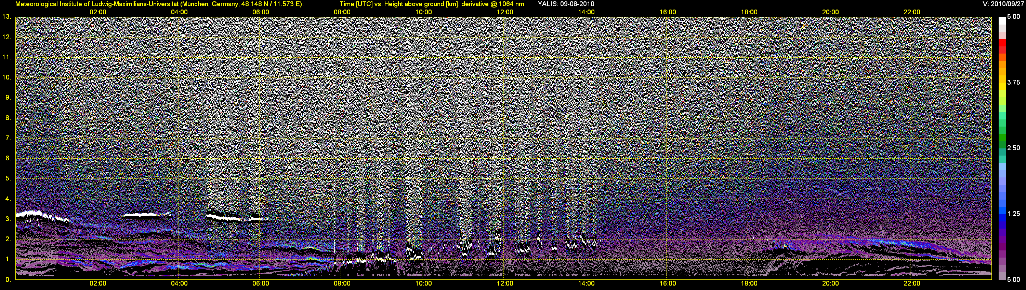Click the Meteorological Institute title text

(x=159, y=4)
